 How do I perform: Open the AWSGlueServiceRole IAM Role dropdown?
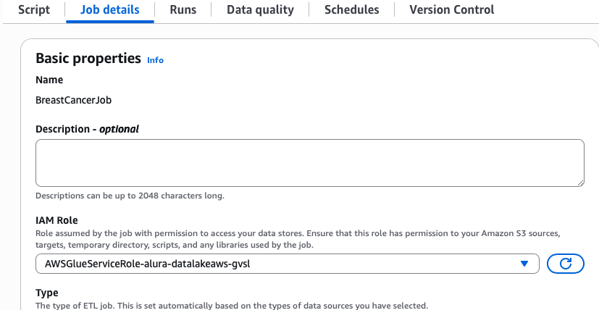(287, 264)
